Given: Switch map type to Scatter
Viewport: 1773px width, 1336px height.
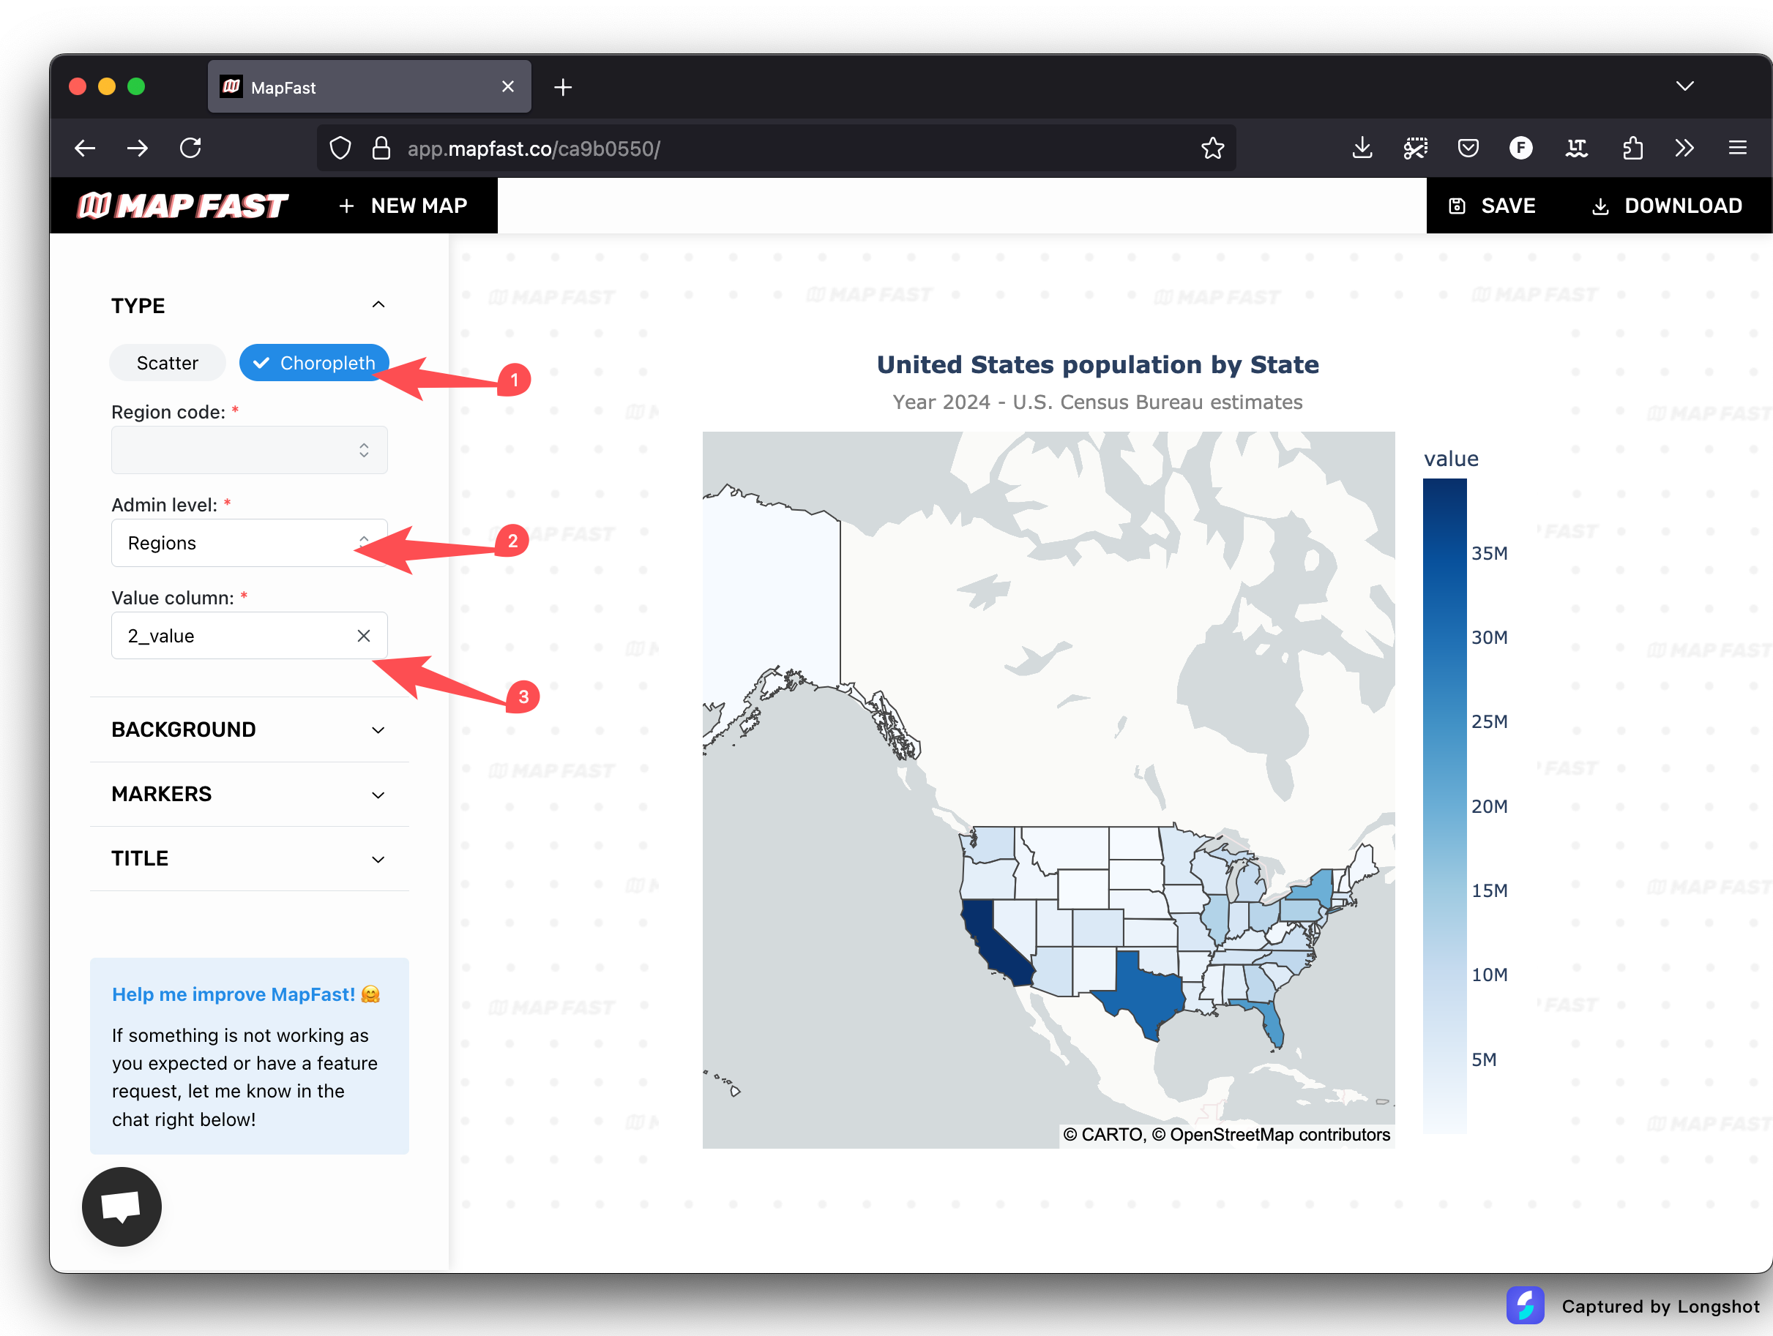Looking at the screenshot, I should click(x=168, y=363).
